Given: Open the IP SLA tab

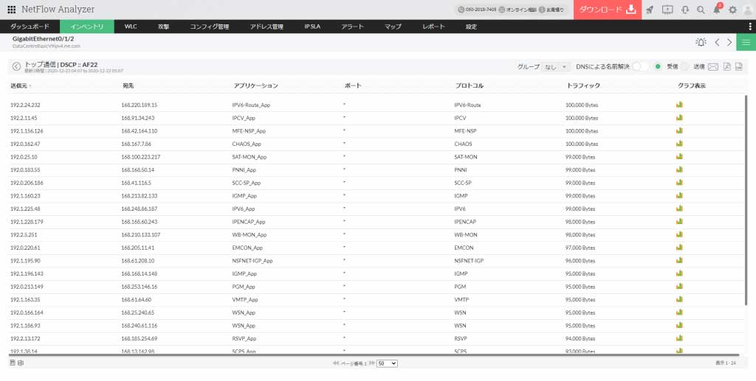Looking at the screenshot, I should 312,27.
